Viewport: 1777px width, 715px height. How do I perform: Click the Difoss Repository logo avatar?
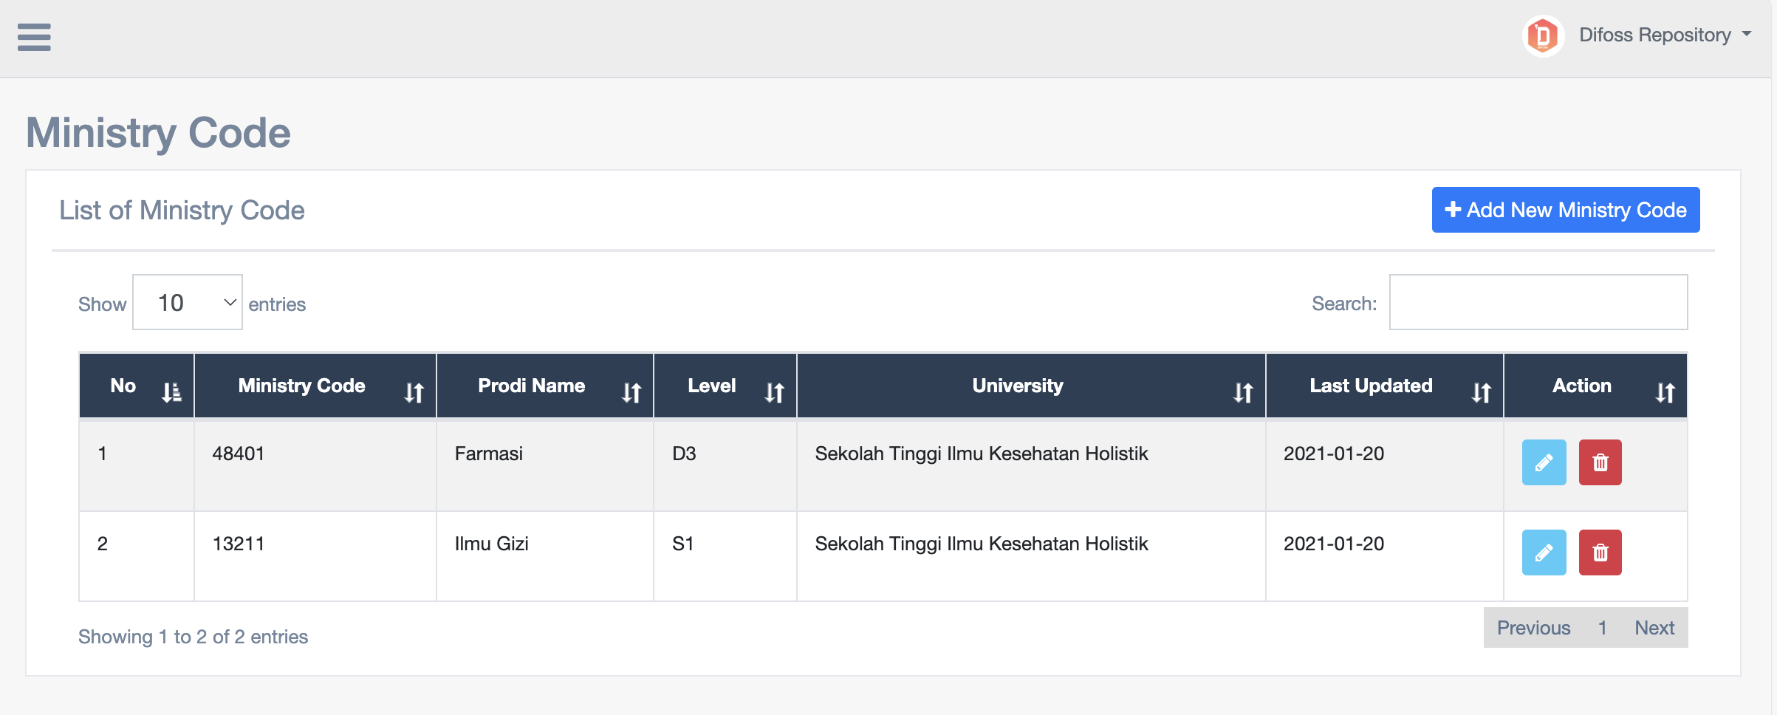coord(1542,35)
